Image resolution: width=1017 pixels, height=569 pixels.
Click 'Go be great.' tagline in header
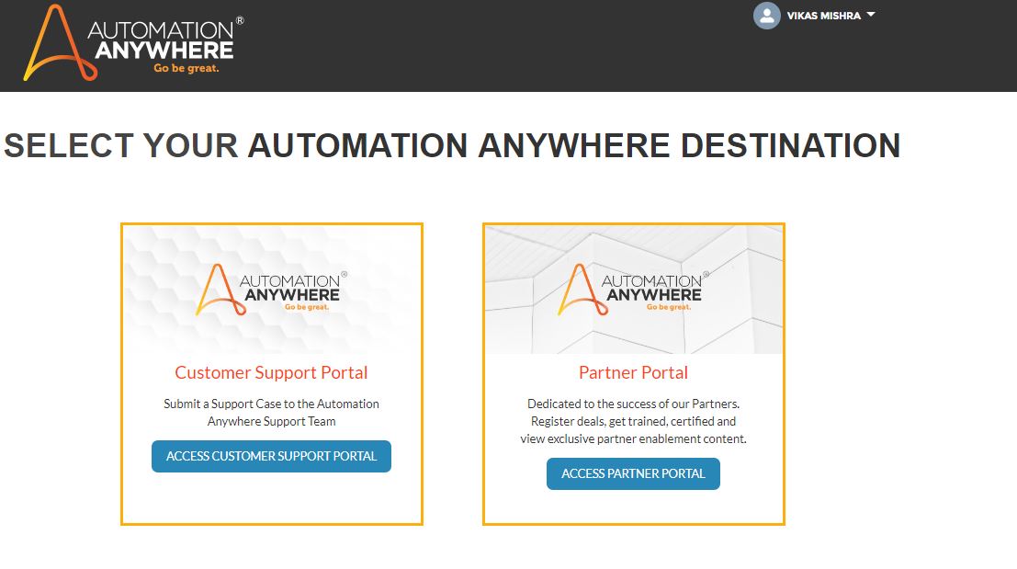click(186, 68)
